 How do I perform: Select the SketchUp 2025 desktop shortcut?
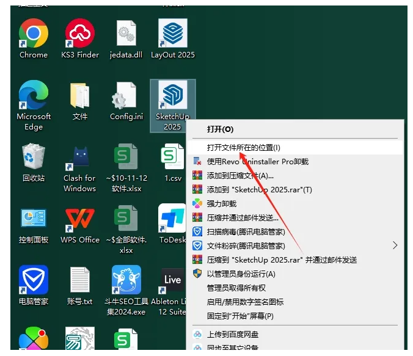point(173,105)
